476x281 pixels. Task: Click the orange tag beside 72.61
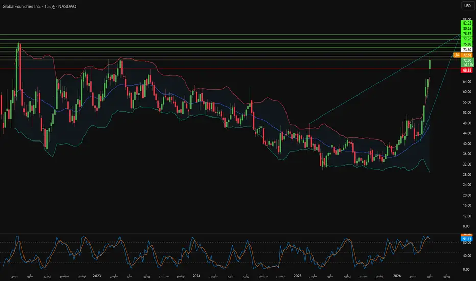click(457, 55)
